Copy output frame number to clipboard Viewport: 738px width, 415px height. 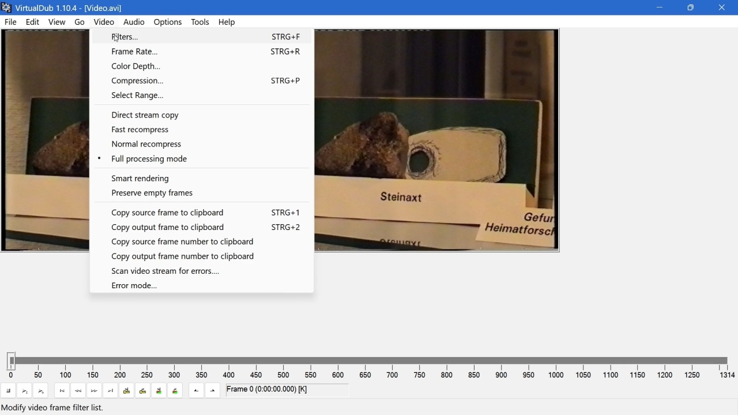click(x=202, y=256)
